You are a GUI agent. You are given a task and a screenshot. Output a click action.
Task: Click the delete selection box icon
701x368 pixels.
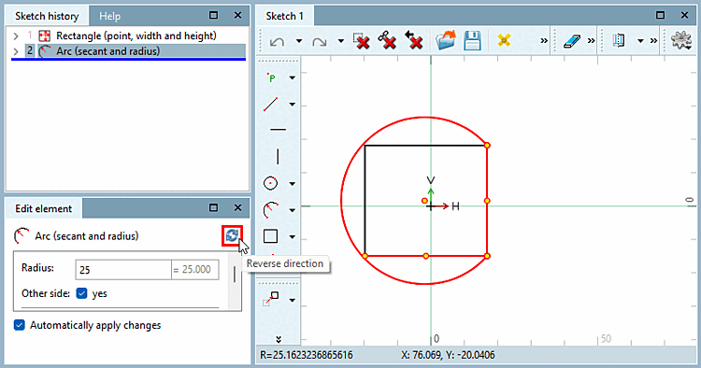coord(361,41)
